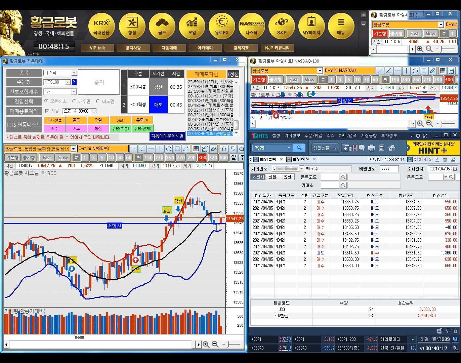Image resolution: width=461 pixels, height=363 pixels.
Task: Select 옵션 filter in 해외청산 panel
Action: [x=287, y=177]
